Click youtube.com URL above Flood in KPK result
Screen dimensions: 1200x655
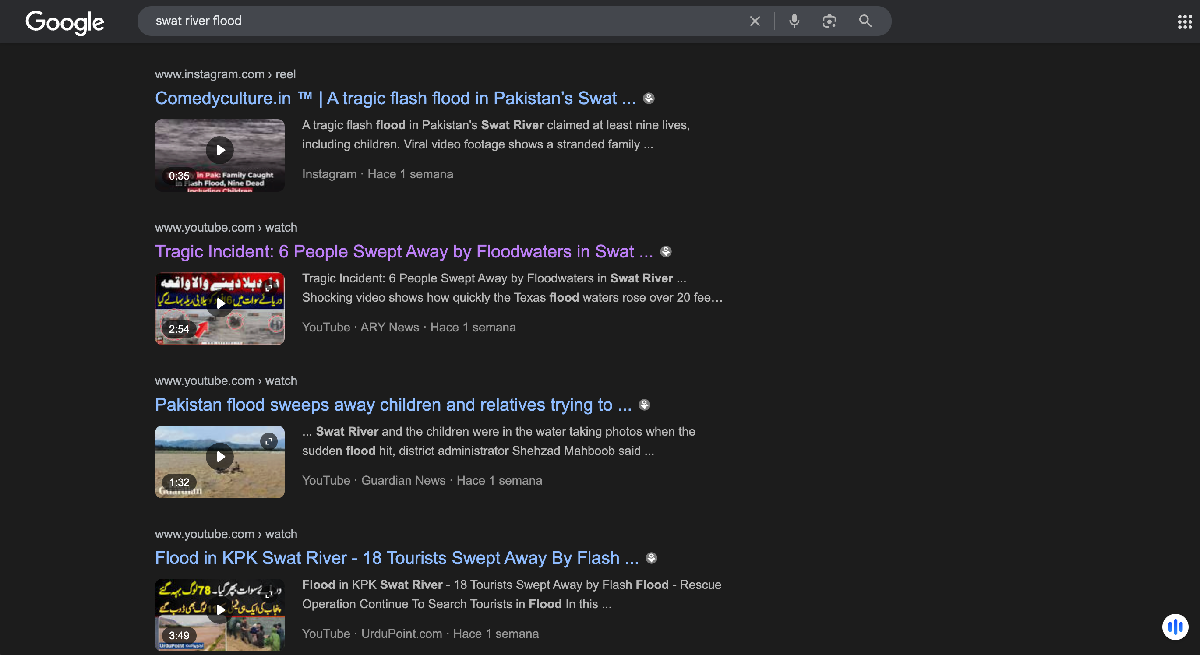point(226,534)
